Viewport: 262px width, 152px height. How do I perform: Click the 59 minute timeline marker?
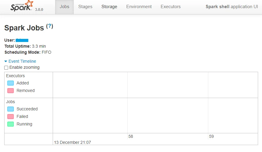(x=211, y=137)
